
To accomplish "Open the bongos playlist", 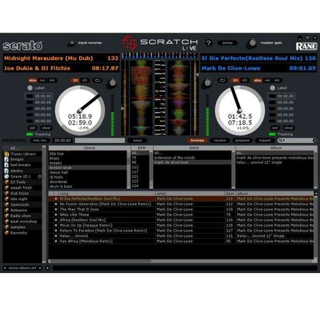I will pyautogui.click(x=22, y=159).
